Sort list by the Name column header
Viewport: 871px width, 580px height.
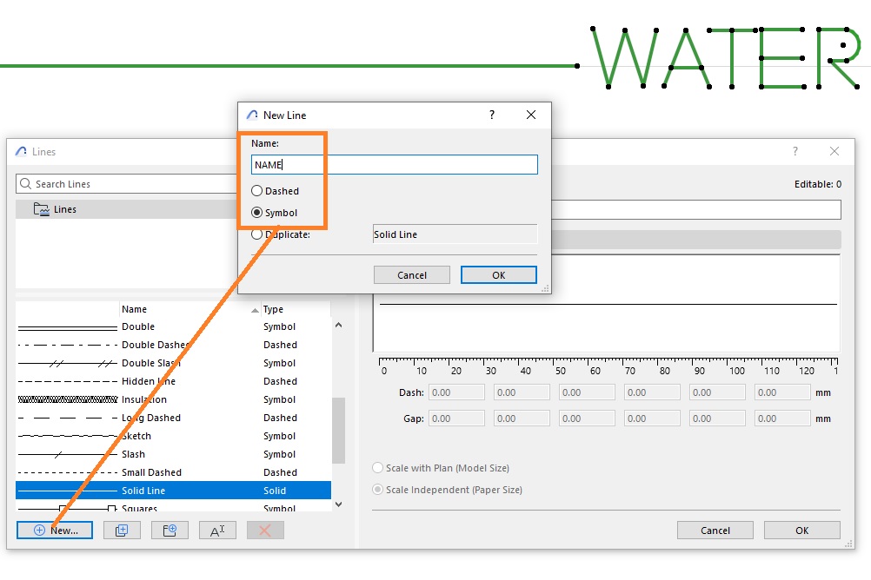[x=190, y=309]
